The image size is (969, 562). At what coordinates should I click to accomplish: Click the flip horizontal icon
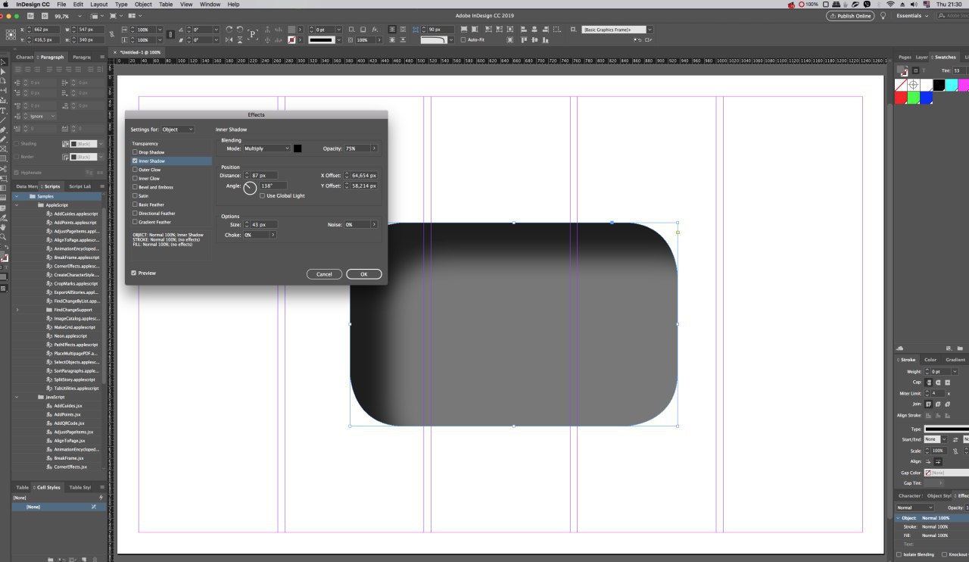tap(229, 39)
